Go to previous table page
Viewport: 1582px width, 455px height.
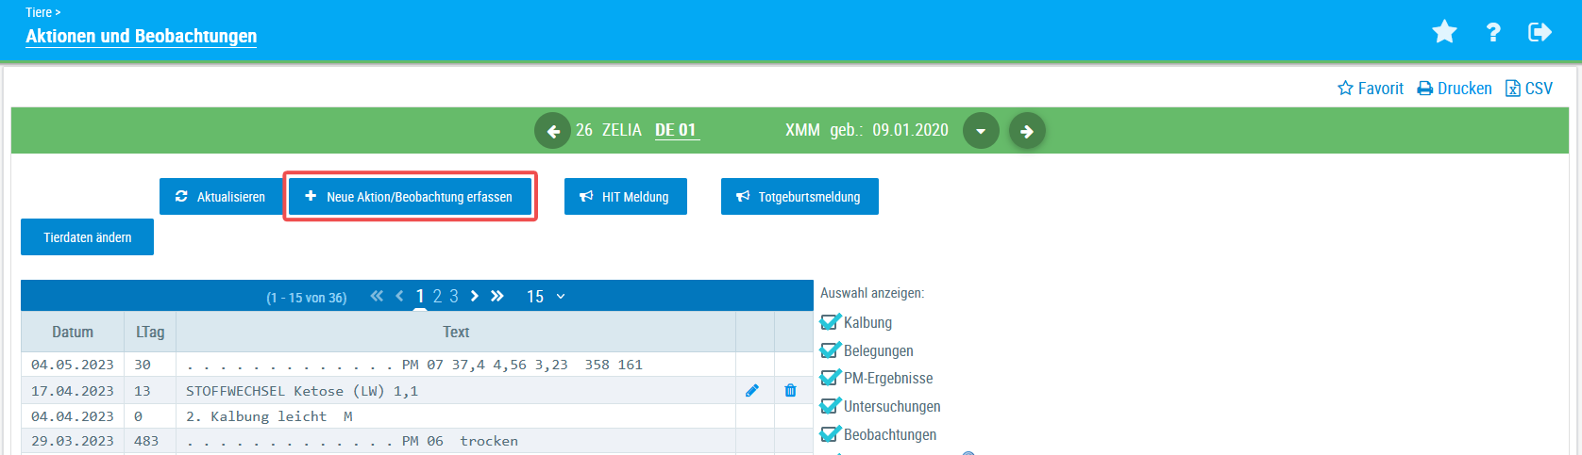click(x=399, y=296)
